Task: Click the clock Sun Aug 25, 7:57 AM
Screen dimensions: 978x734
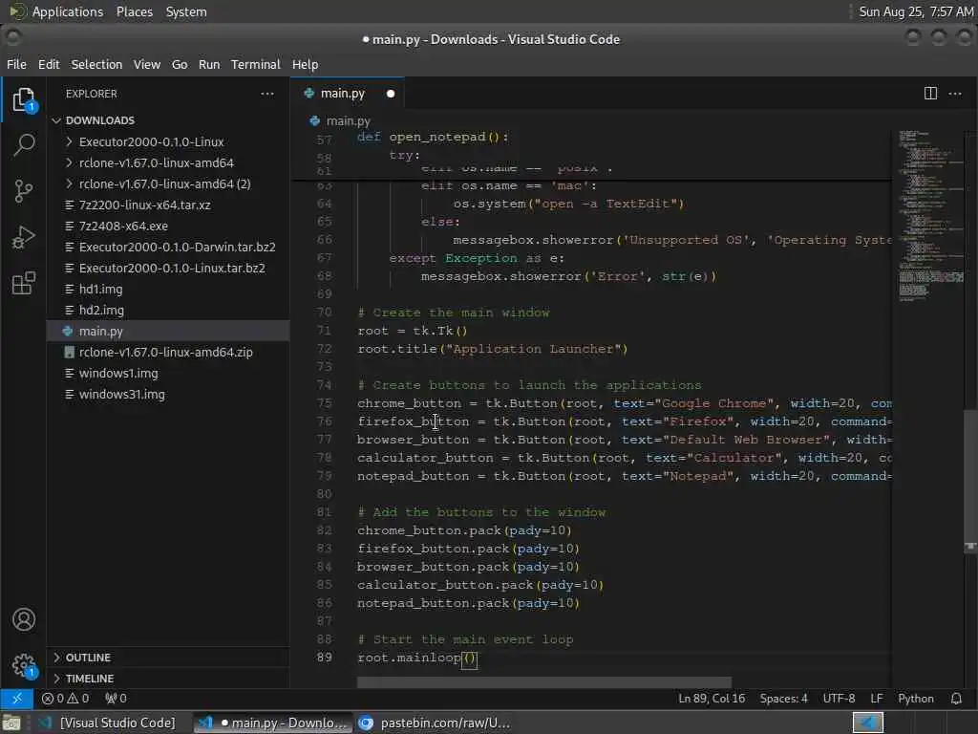Action: (916, 11)
